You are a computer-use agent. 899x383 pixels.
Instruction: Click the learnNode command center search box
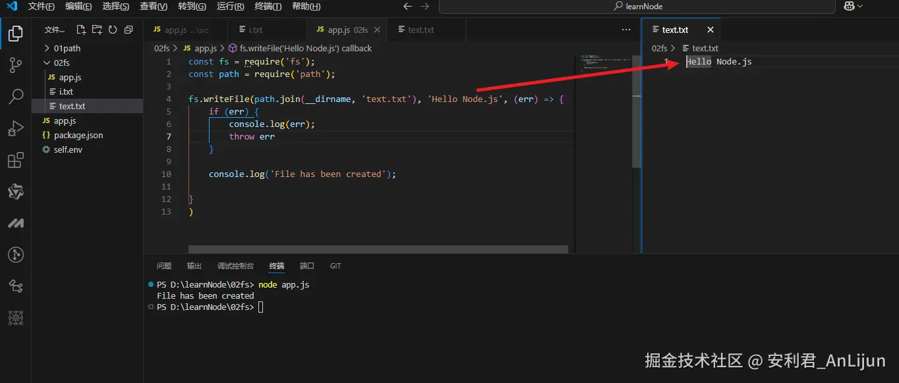coord(637,6)
